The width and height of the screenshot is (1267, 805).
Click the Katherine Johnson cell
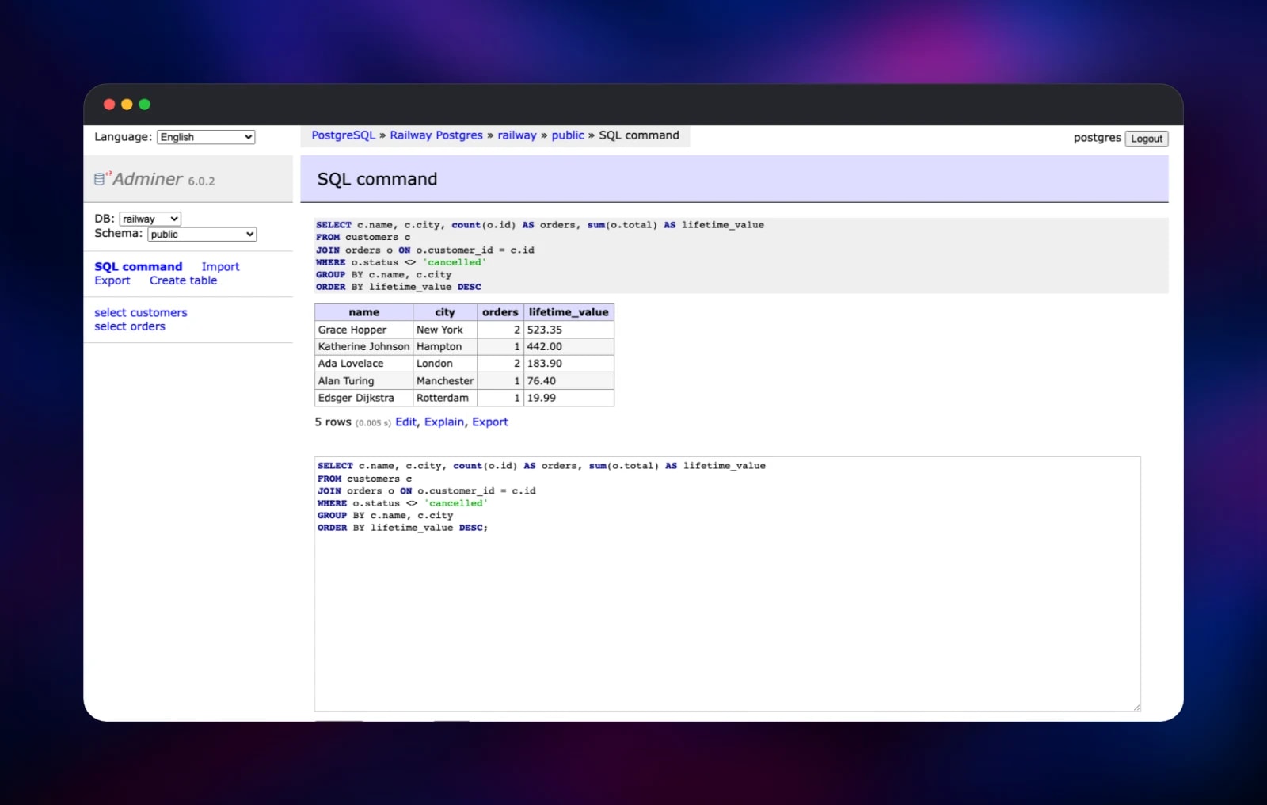click(x=363, y=346)
